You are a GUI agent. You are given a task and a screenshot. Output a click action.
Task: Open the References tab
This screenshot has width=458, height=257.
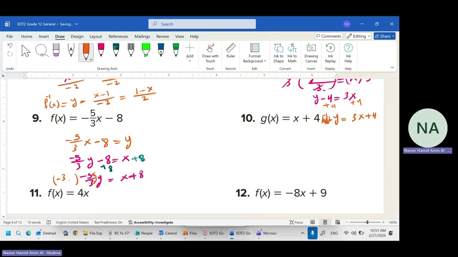(118, 36)
